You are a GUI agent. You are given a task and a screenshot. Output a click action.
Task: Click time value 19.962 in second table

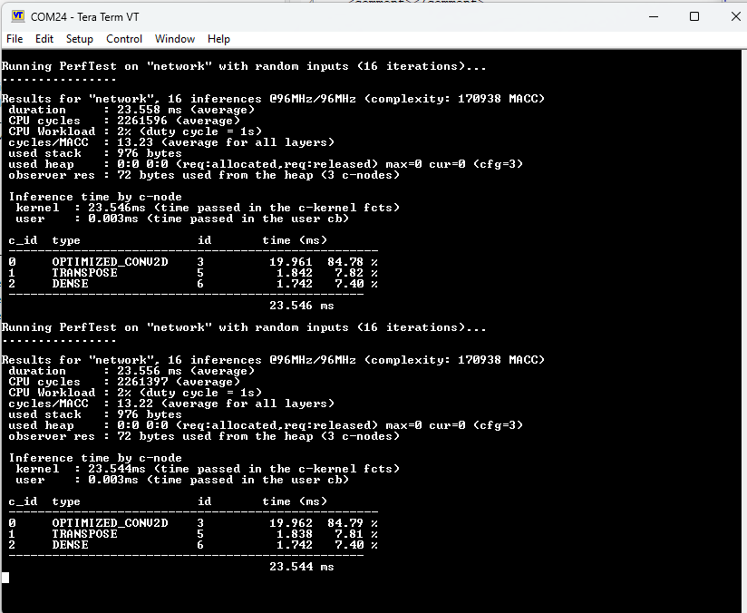[x=291, y=523]
